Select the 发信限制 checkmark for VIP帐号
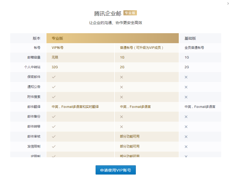The height and width of the screenshot is (181, 229). pyautogui.click(x=54, y=146)
